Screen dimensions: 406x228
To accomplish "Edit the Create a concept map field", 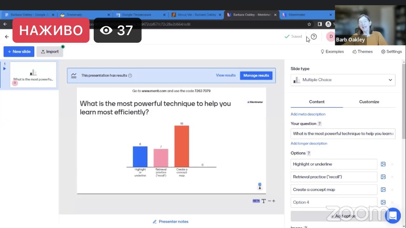I will tap(334, 190).
